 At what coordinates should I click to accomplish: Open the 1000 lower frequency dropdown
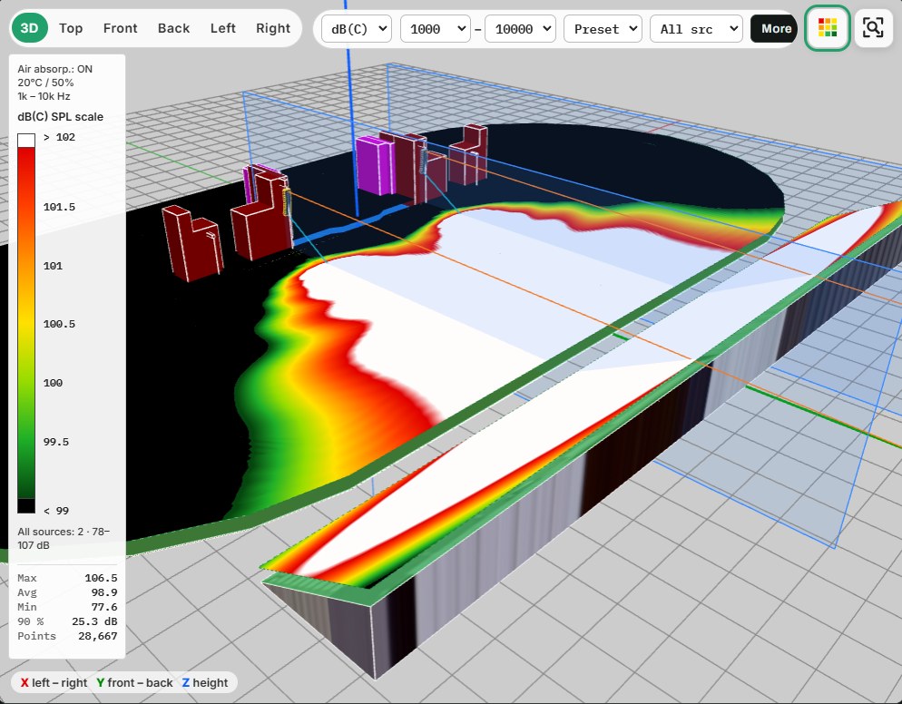435,29
